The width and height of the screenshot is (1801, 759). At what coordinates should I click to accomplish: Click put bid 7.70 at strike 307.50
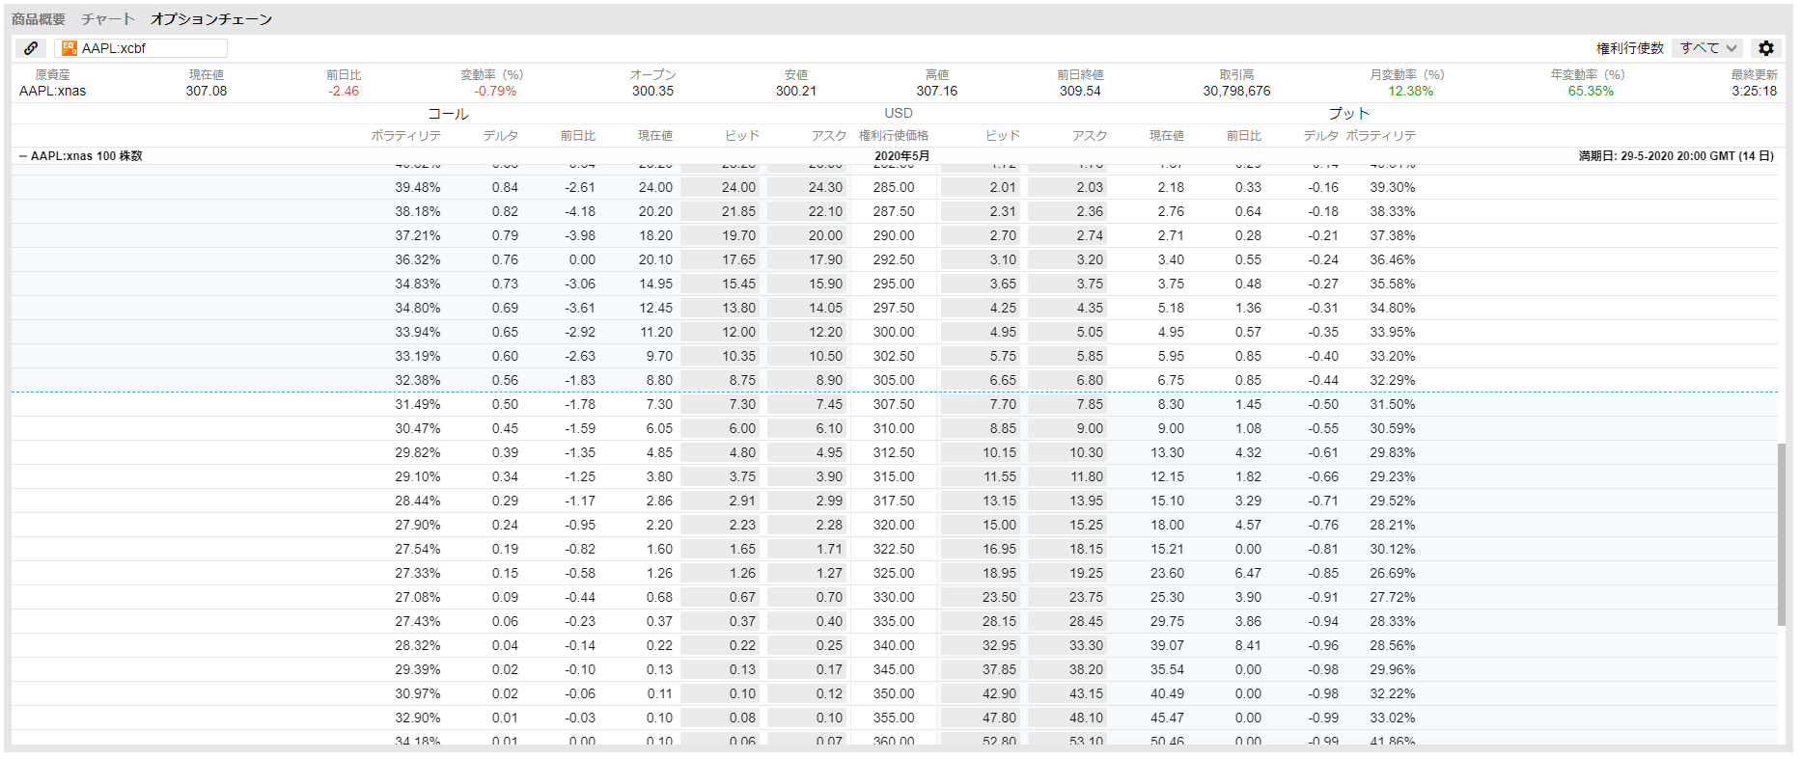[981, 405]
